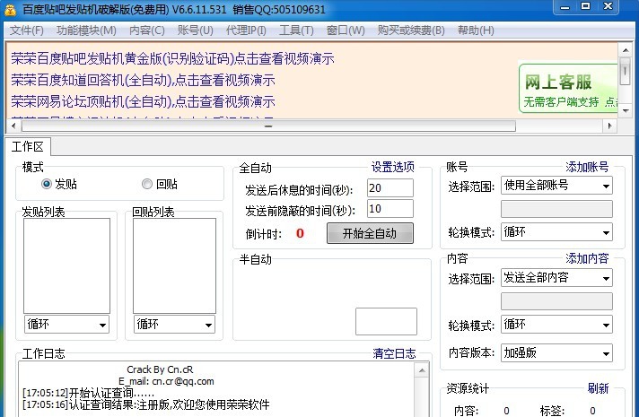
Task: Open the 内容(C) menu
Action: [x=146, y=30]
